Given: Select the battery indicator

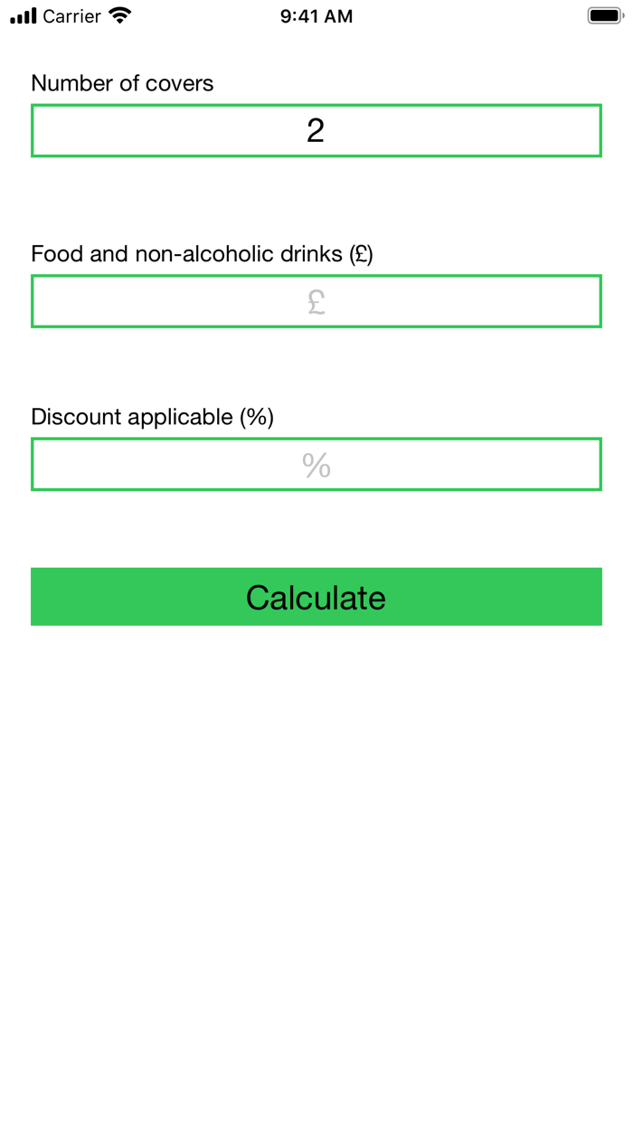Looking at the screenshot, I should pos(604,15).
